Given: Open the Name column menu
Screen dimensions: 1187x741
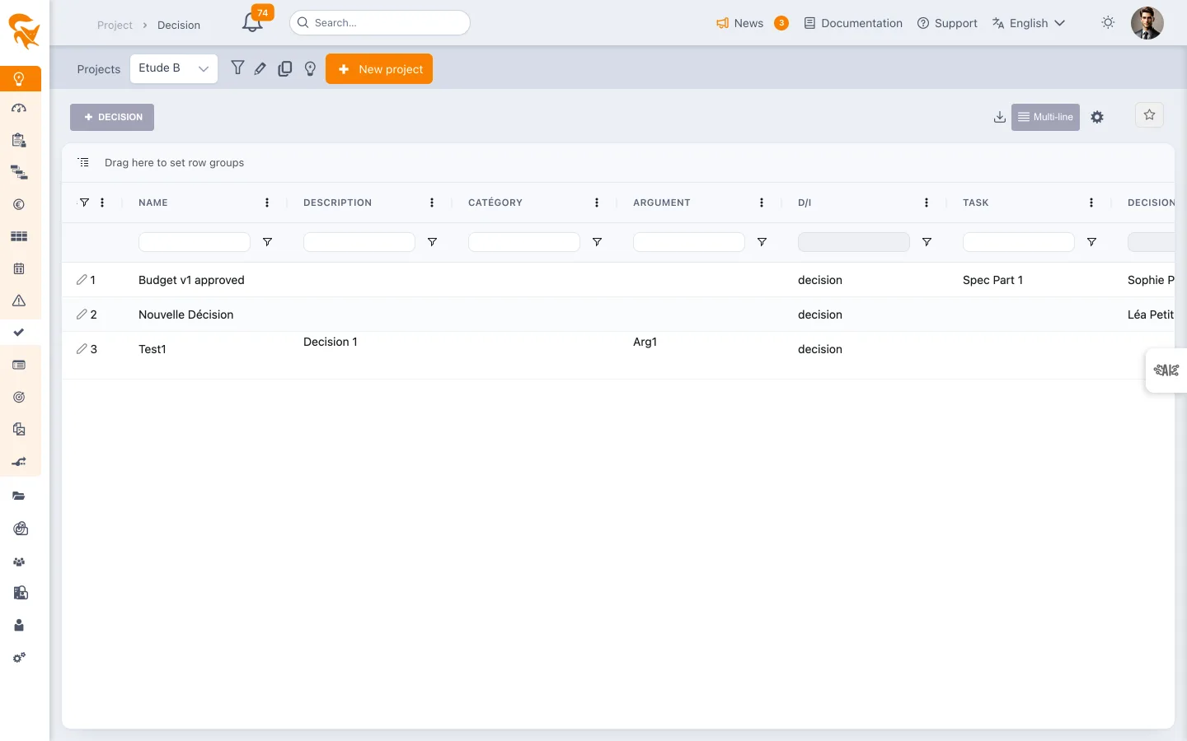Looking at the screenshot, I should (267, 203).
